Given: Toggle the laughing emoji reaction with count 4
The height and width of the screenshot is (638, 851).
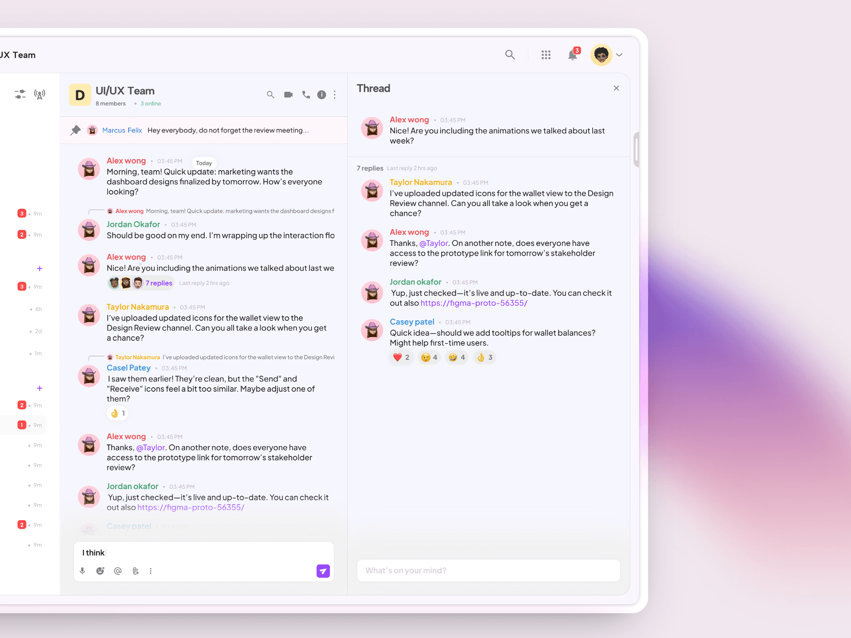Looking at the screenshot, I should (457, 358).
